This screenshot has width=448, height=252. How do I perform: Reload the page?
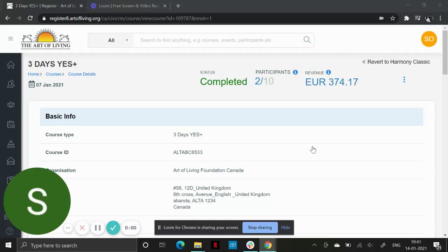[30, 18]
